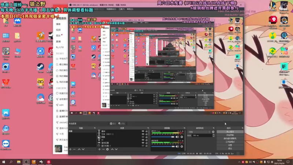
Task: Remove selected source with the minus icon
Action: click(x=103, y=149)
